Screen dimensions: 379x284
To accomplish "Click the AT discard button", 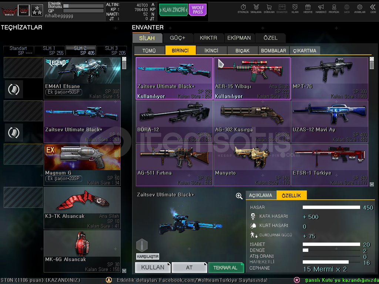I will 189,267.
